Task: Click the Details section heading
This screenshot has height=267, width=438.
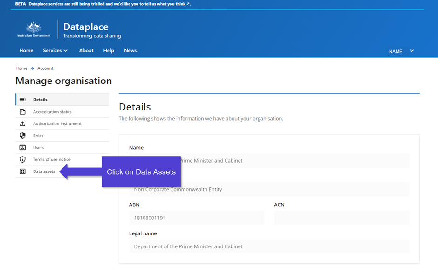Action: click(x=135, y=107)
